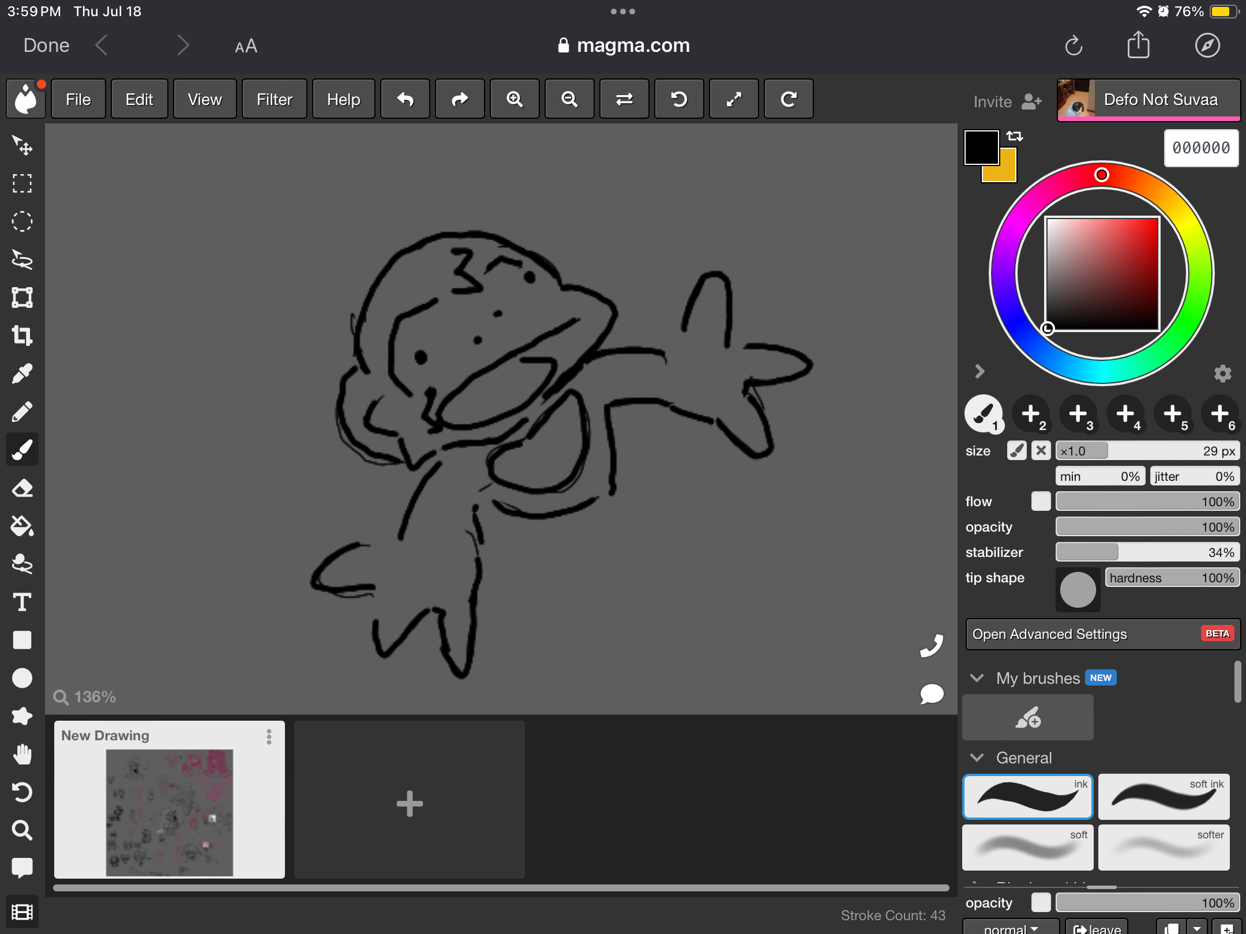The width and height of the screenshot is (1246, 934).
Task: Open the chat bubble on canvas
Action: 932,694
